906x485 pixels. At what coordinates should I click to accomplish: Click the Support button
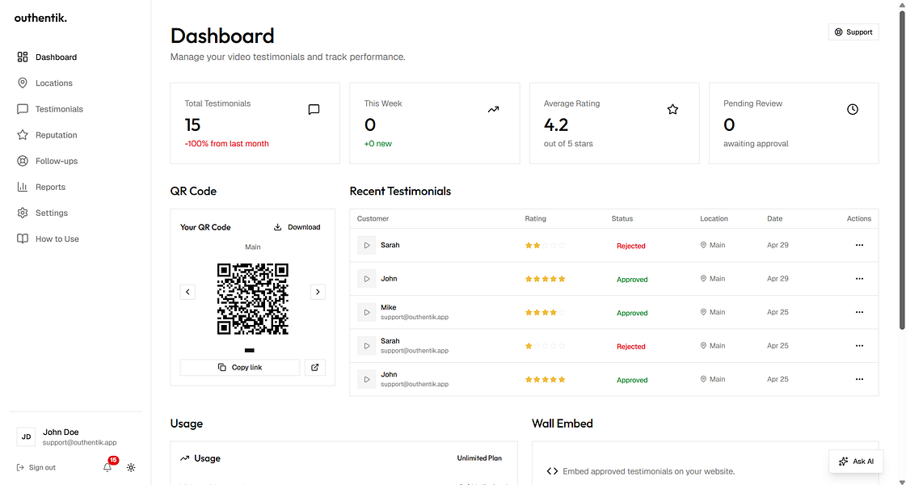pyautogui.click(x=853, y=32)
